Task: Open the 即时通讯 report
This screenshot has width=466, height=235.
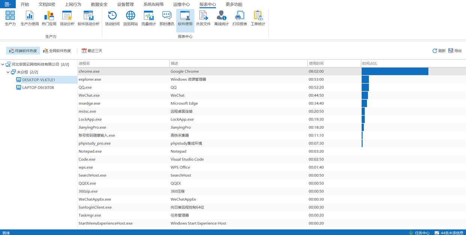Action: (167, 18)
